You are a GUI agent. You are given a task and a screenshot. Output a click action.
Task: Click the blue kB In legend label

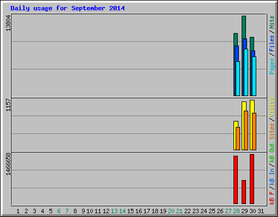click(272, 176)
